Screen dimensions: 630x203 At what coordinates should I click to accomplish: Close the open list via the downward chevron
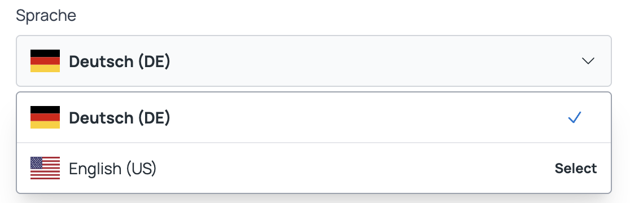pos(588,61)
